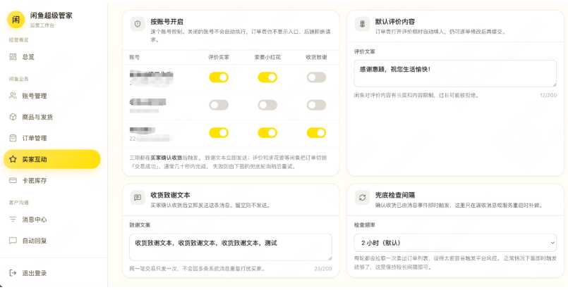Enable 收货致谢 for the second account

coord(316,105)
